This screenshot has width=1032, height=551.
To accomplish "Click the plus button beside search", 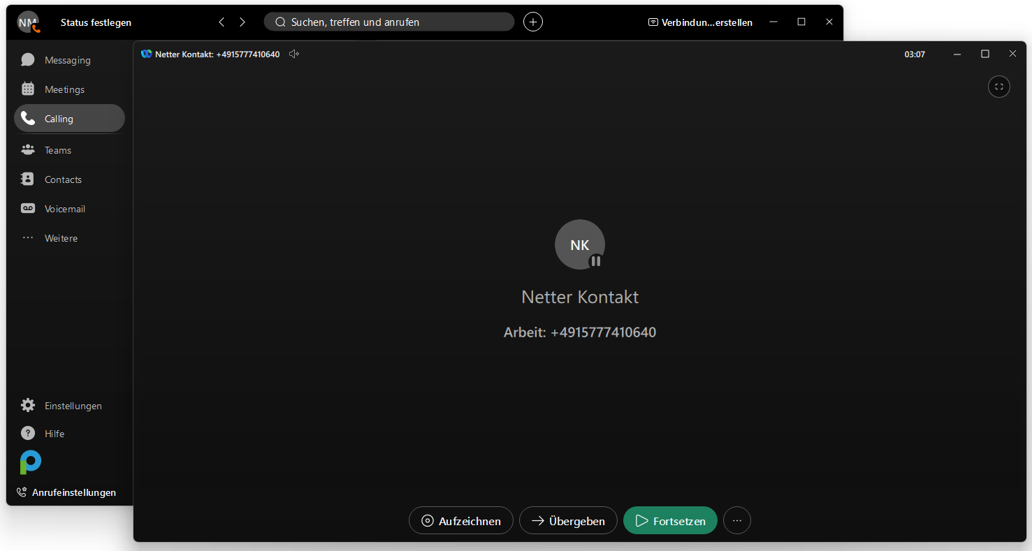I will [533, 22].
